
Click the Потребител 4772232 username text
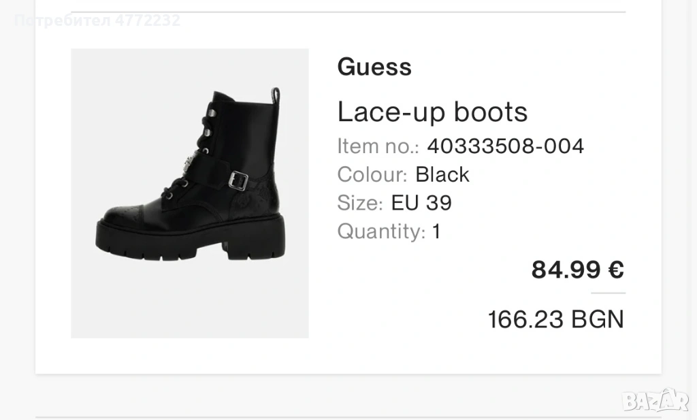97,20
